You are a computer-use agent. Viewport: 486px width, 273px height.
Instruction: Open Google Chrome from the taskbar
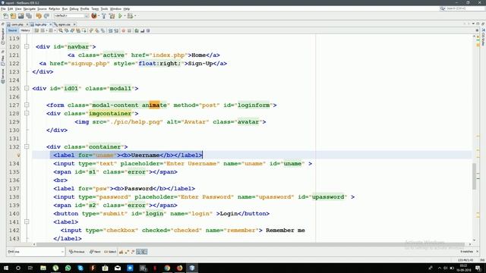(167, 268)
